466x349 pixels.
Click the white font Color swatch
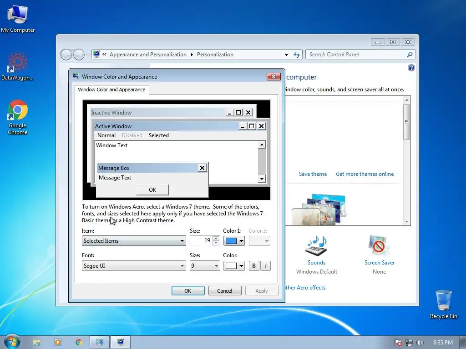click(x=231, y=266)
